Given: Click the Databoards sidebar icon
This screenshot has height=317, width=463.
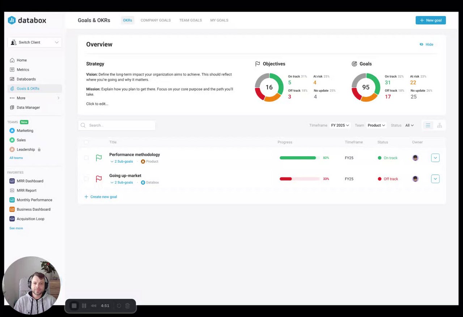Looking at the screenshot, I should (x=12, y=79).
